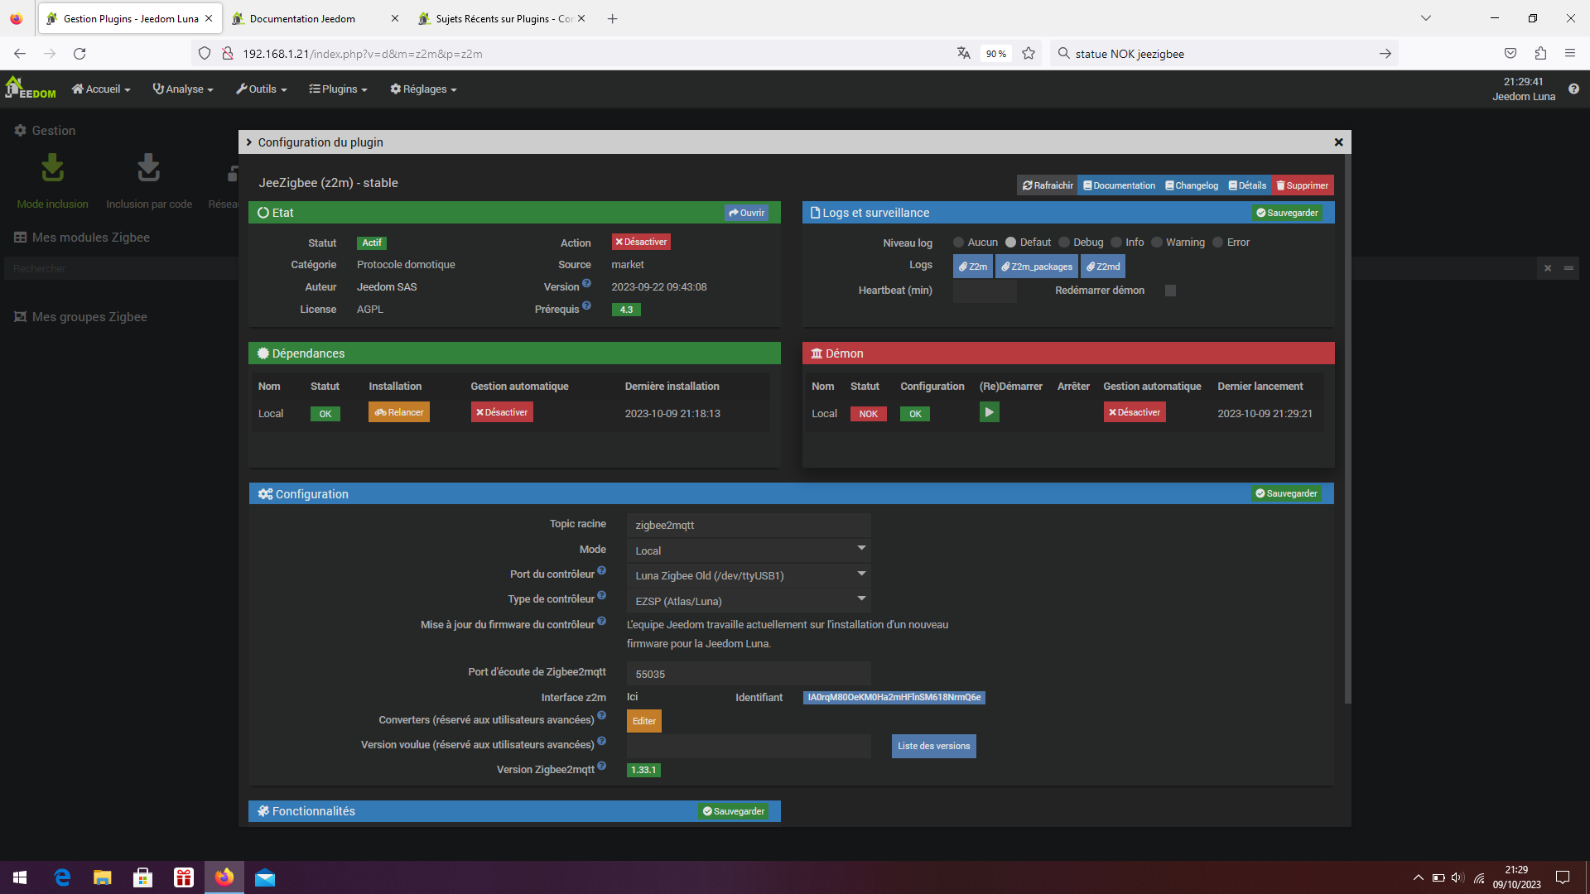Click the firmware update help icon
This screenshot has height=894, width=1590.
tap(602, 621)
